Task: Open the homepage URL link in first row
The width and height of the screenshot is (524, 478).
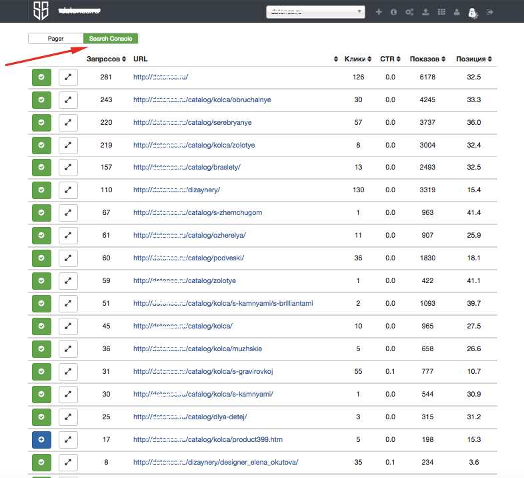Action: 161,77
